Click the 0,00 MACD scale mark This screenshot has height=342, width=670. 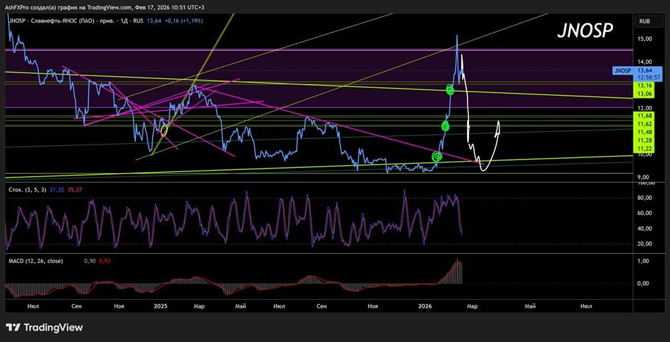643,284
